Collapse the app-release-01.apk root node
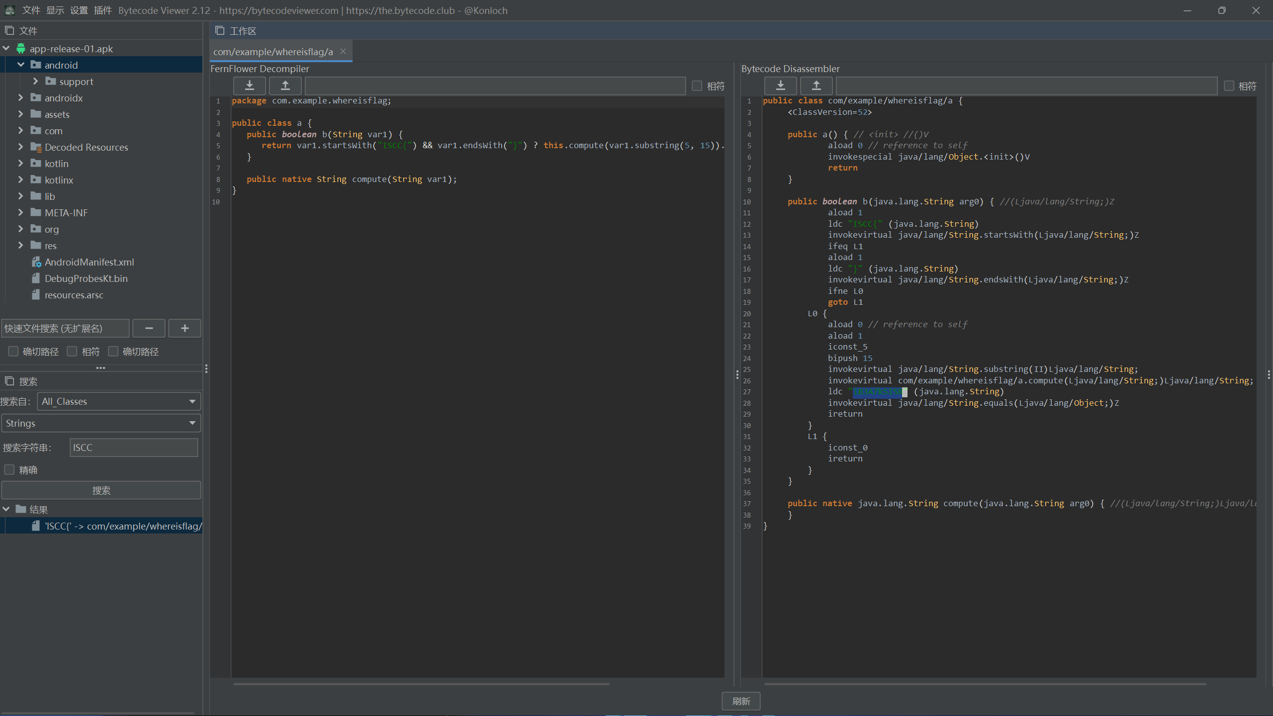The height and width of the screenshot is (716, 1273). pyautogui.click(x=6, y=49)
